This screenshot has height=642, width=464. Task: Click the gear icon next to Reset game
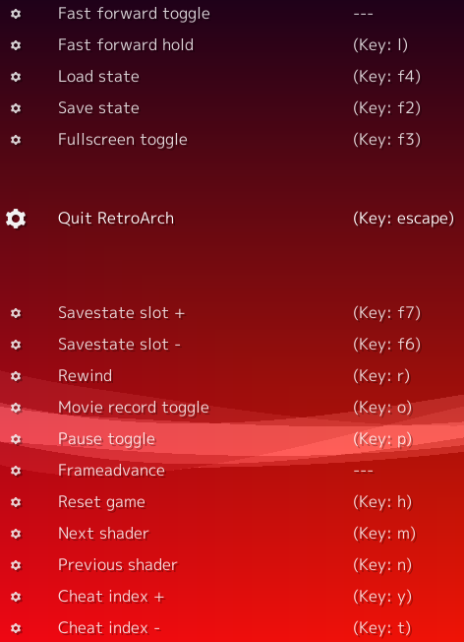click(x=16, y=502)
